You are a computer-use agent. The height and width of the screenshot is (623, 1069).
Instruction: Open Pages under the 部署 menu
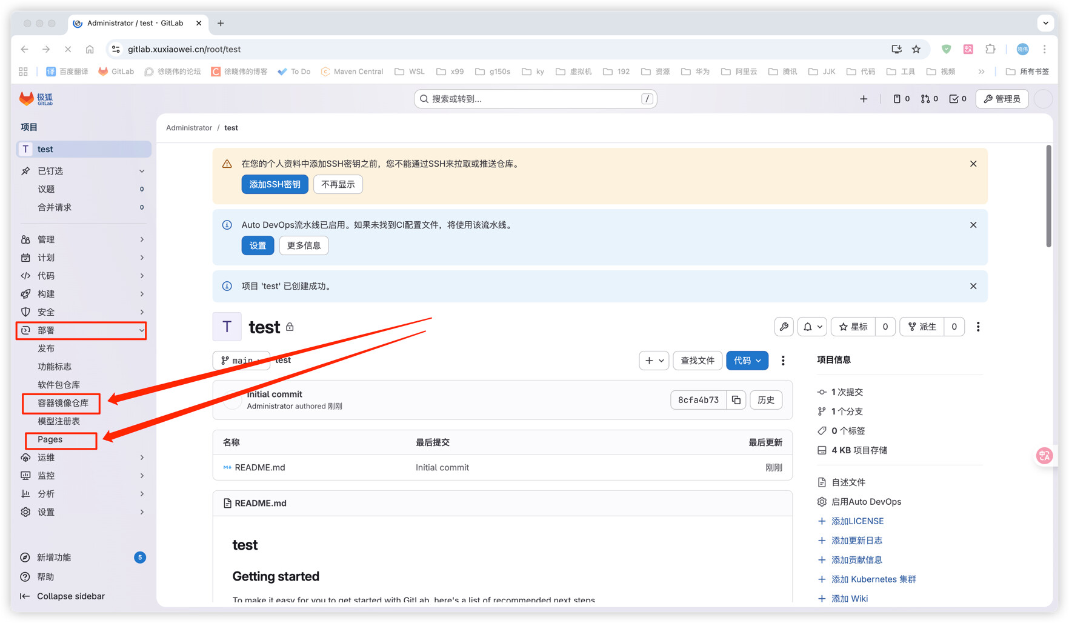point(50,439)
